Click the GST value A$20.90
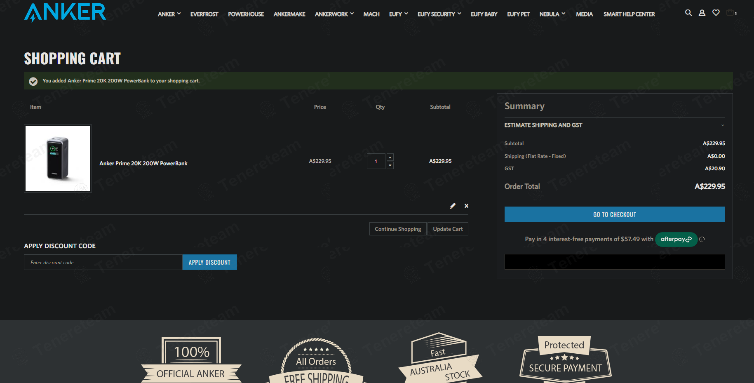Image resolution: width=754 pixels, height=383 pixels. (x=715, y=168)
